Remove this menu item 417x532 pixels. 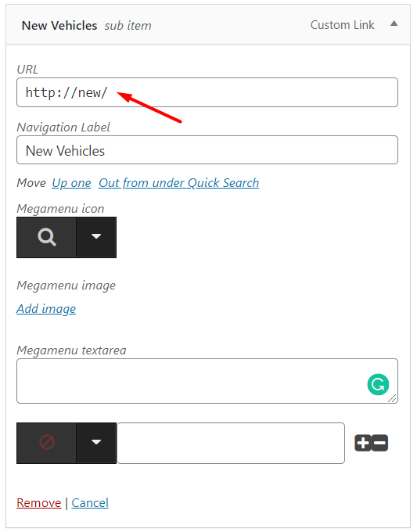[38, 502]
